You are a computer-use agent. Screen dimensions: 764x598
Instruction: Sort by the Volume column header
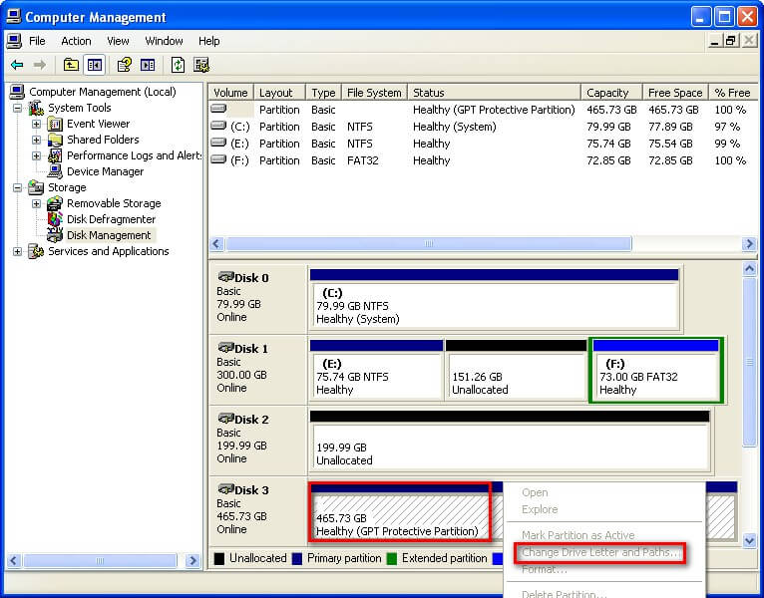click(231, 93)
